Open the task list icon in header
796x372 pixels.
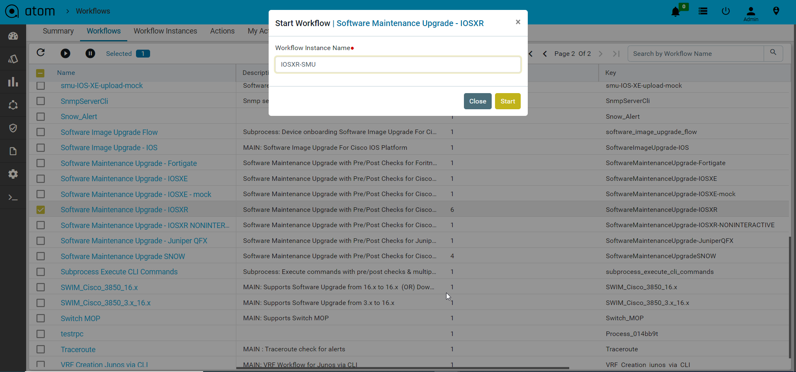tap(703, 11)
